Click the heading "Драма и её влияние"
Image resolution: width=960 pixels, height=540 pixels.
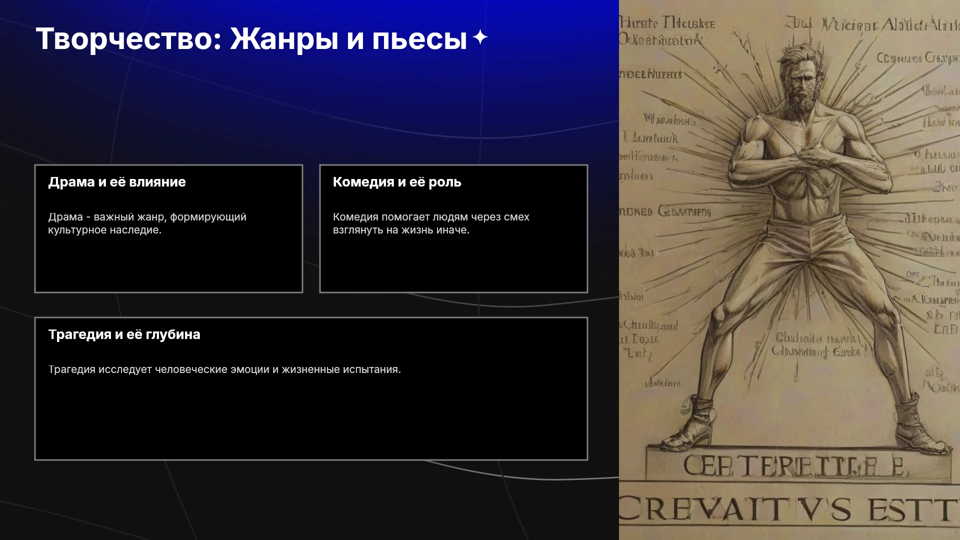(x=117, y=182)
